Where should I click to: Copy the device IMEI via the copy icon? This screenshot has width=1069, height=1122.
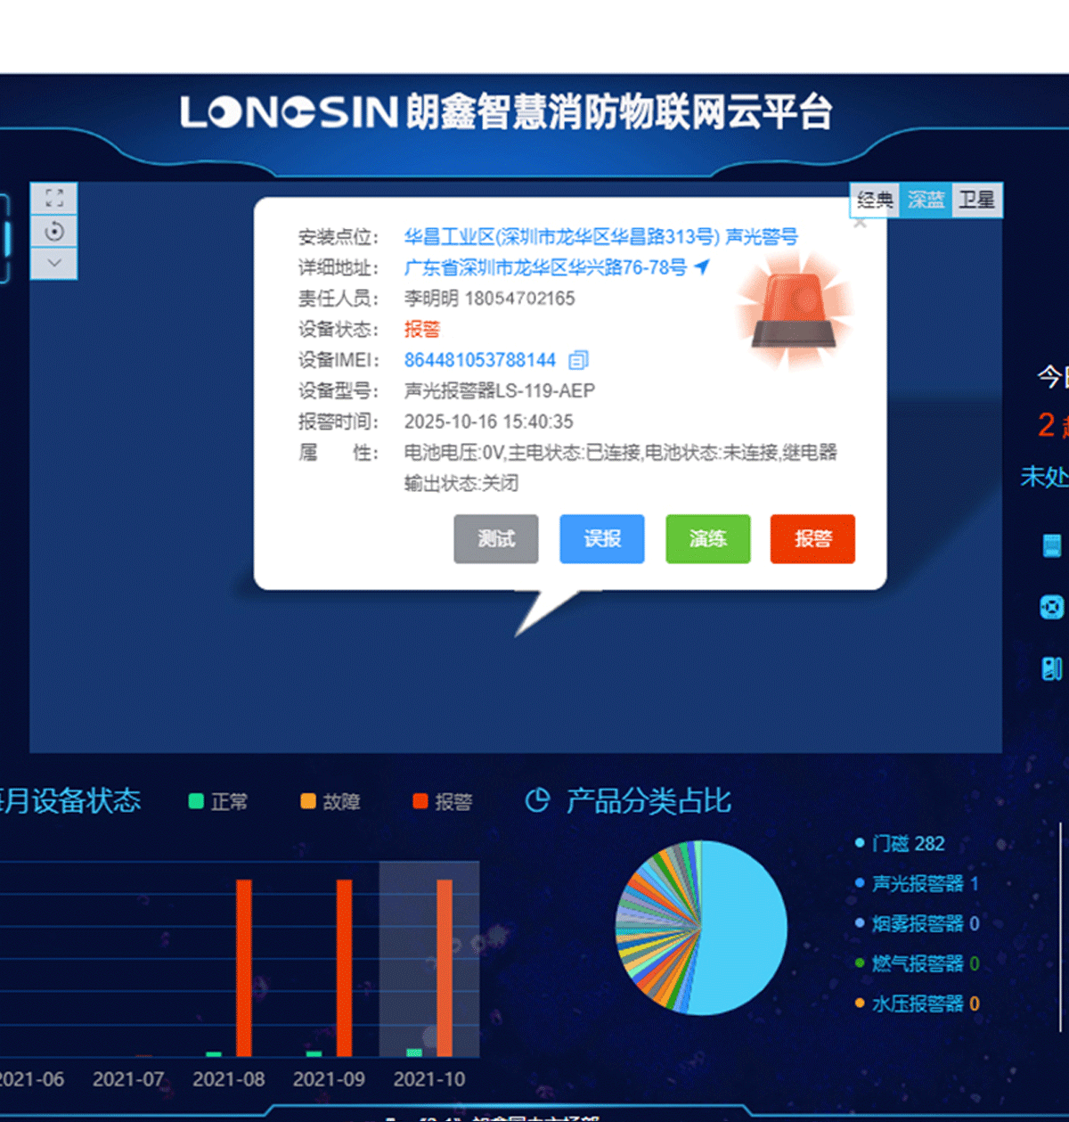coord(578,360)
